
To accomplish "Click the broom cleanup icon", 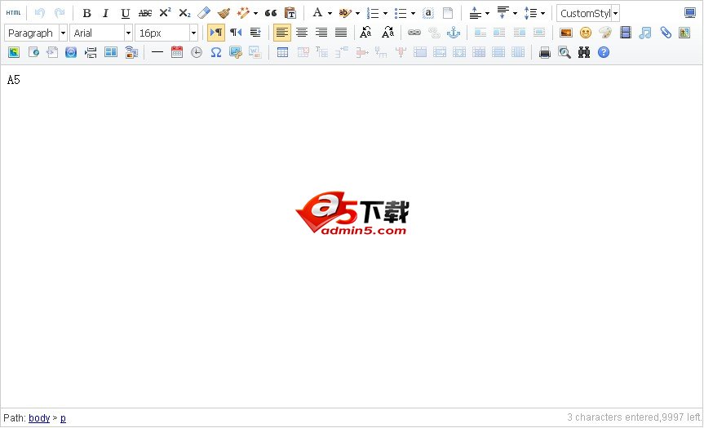I will coord(224,13).
